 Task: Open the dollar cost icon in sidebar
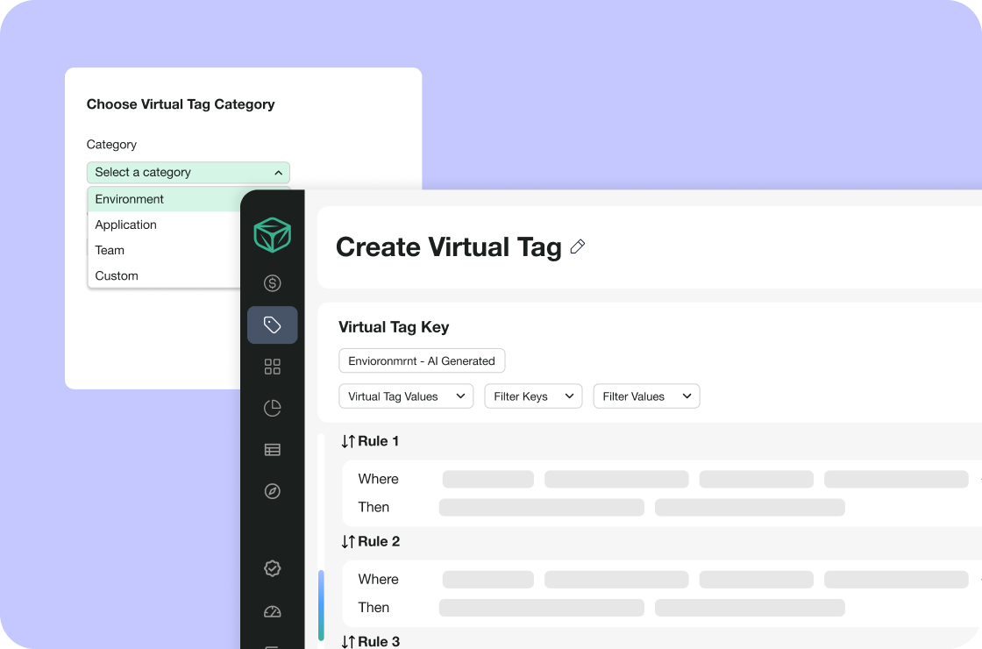pyautogui.click(x=272, y=283)
